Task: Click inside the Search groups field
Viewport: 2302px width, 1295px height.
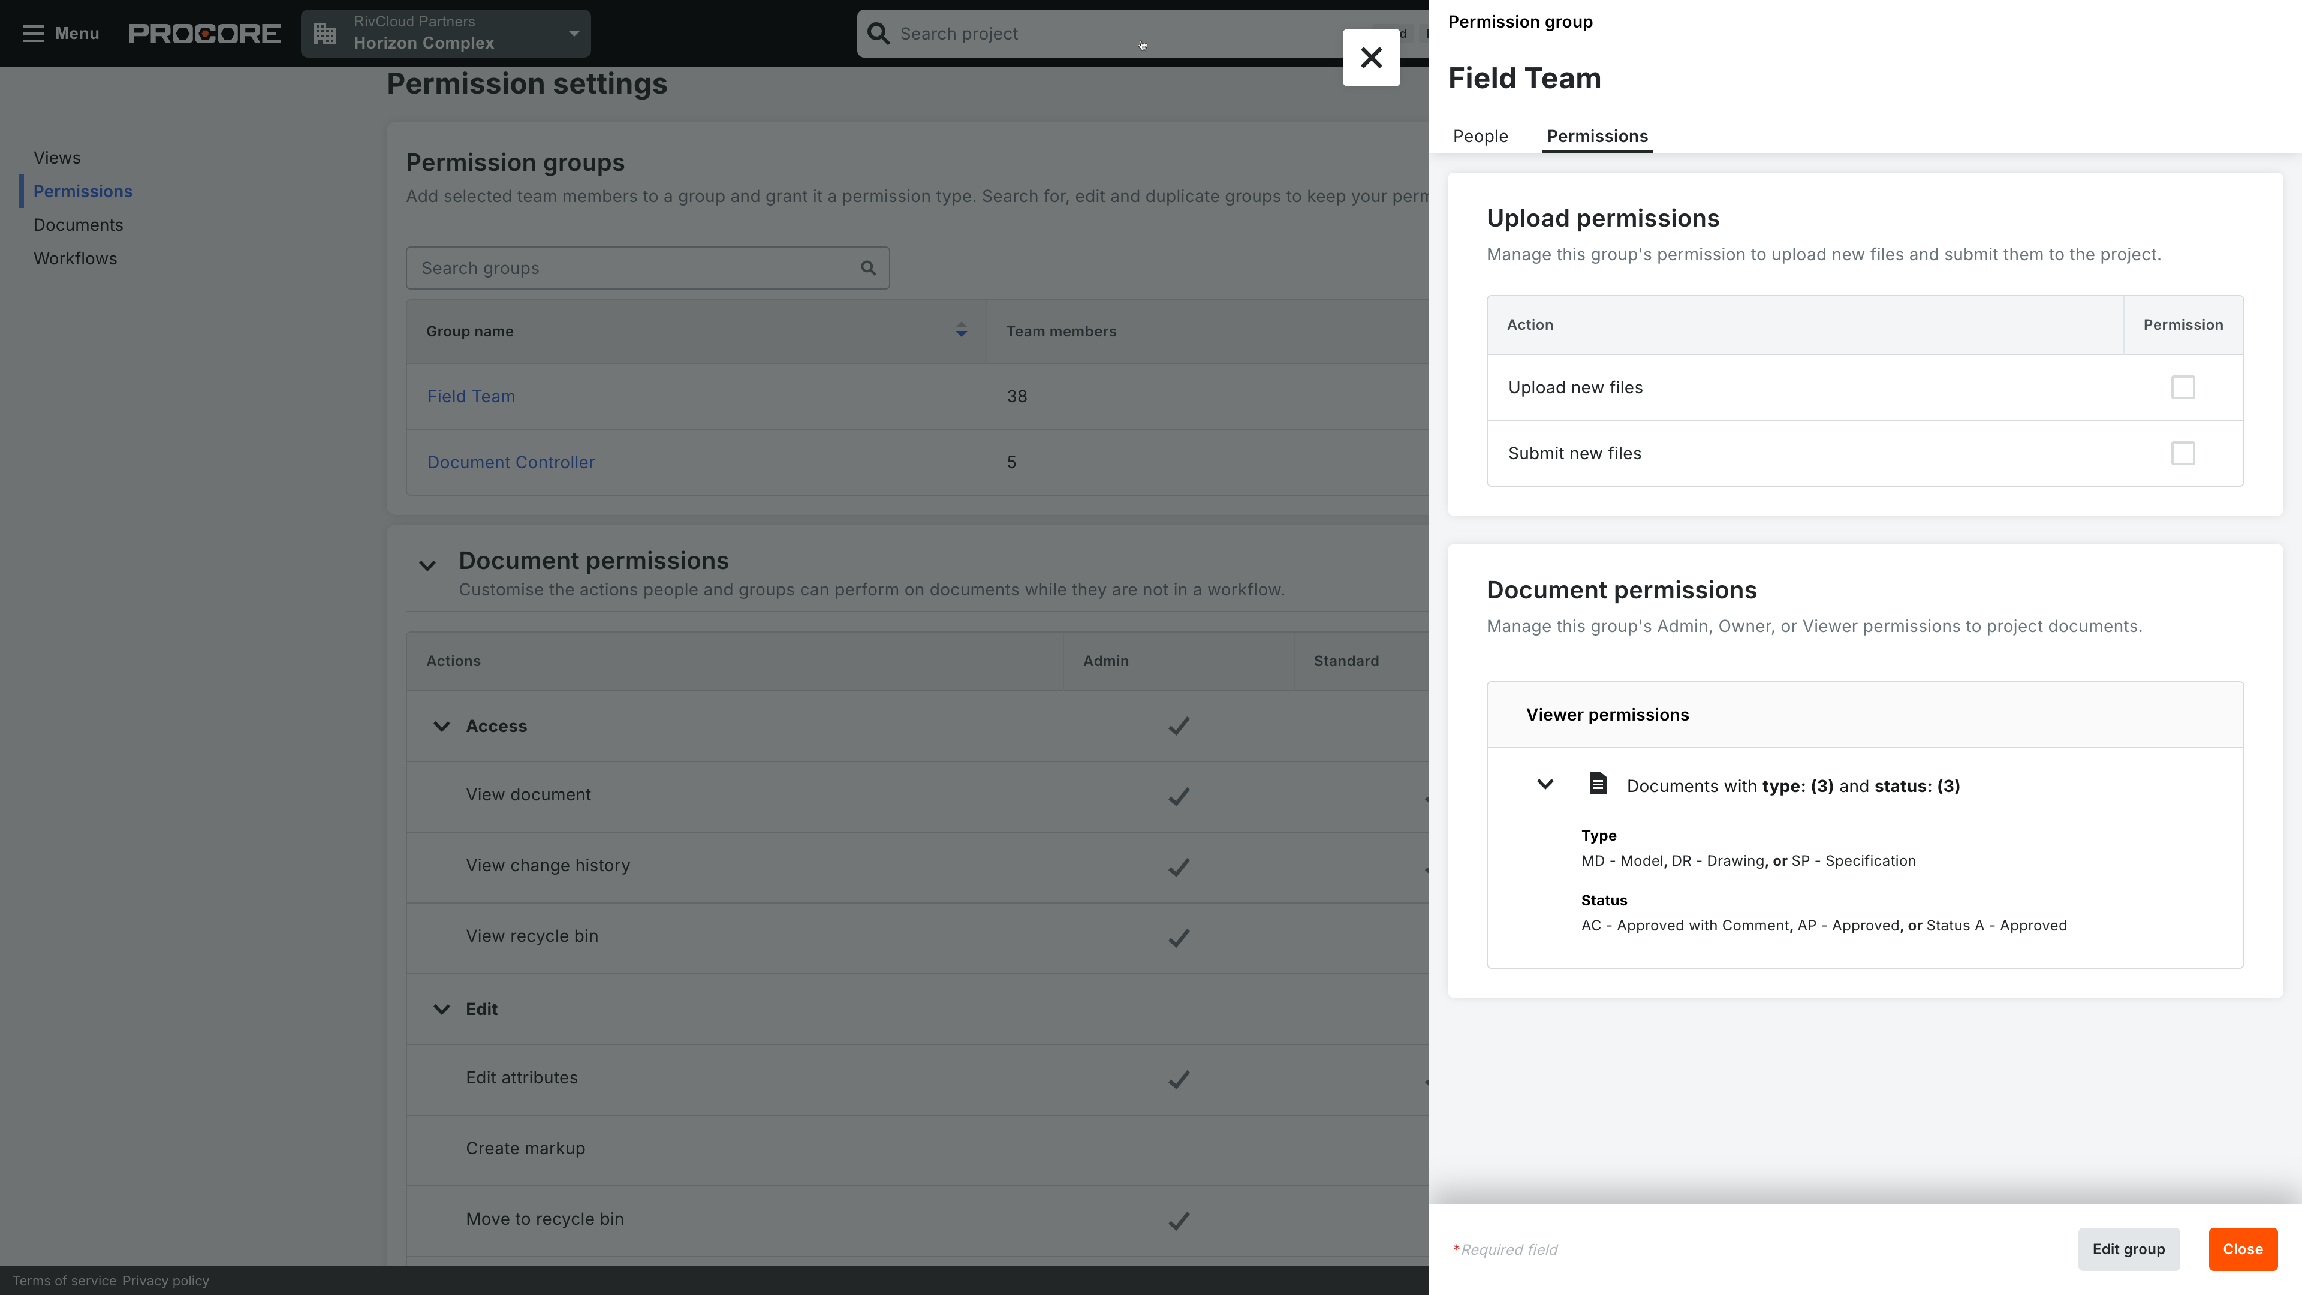Action: pyautogui.click(x=625, y=267)
